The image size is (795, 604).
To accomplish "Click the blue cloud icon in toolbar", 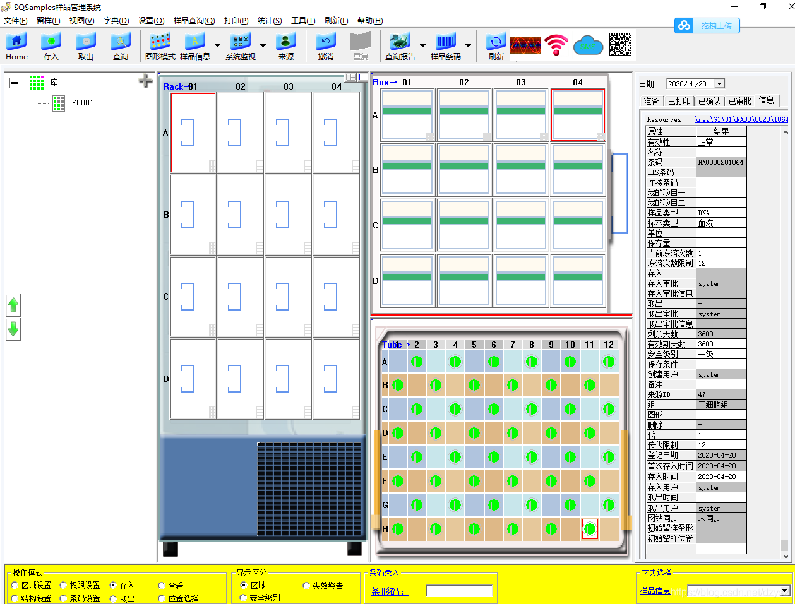I will click(589, 45).
